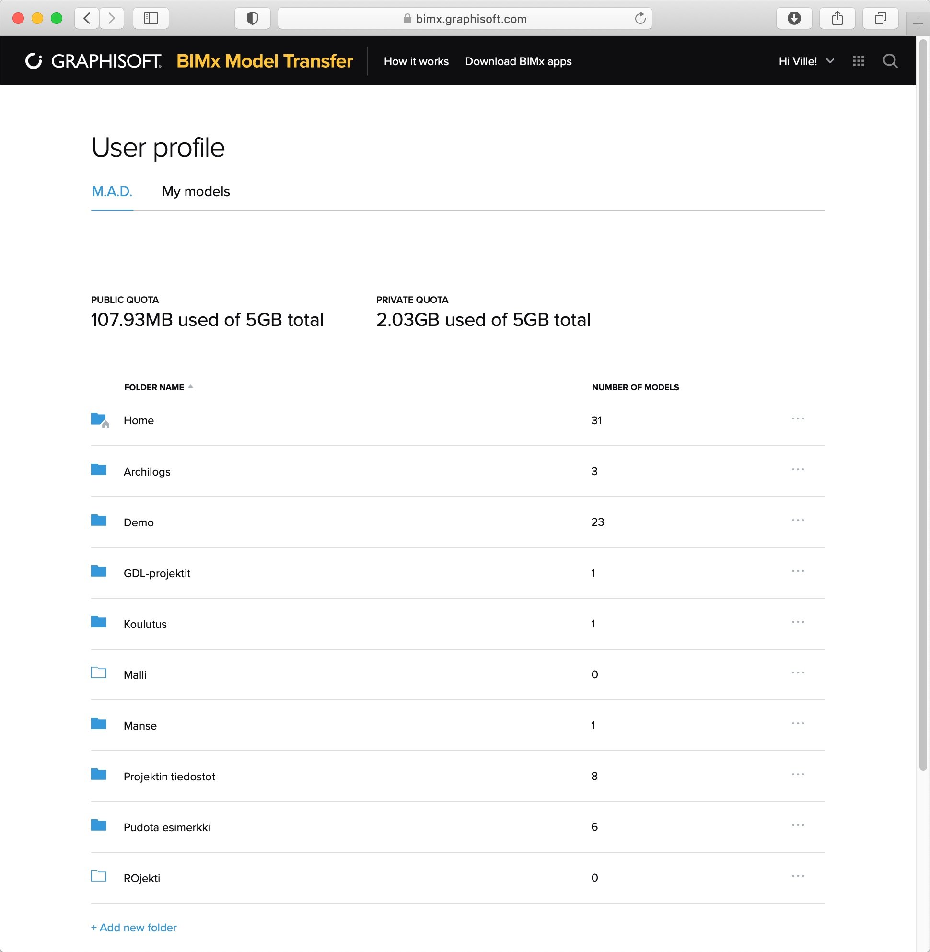Select the M.A.D. tab
This screenshot has height=952, width=930.
pos(112,191)
